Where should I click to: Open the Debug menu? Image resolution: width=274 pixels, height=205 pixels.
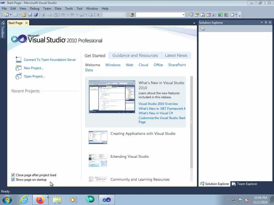click(x=35, y=8)
